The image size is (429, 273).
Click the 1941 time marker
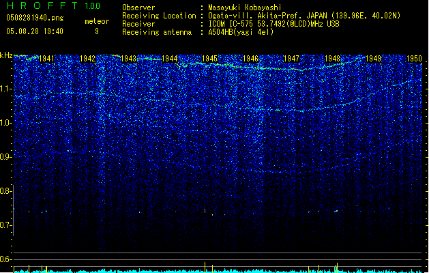coord(47,59)
